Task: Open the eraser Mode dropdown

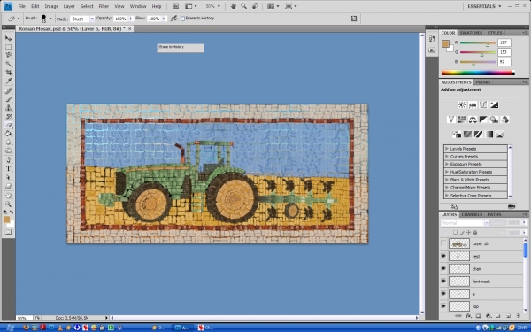Action: pyautogui.click(x=92, y=19)
